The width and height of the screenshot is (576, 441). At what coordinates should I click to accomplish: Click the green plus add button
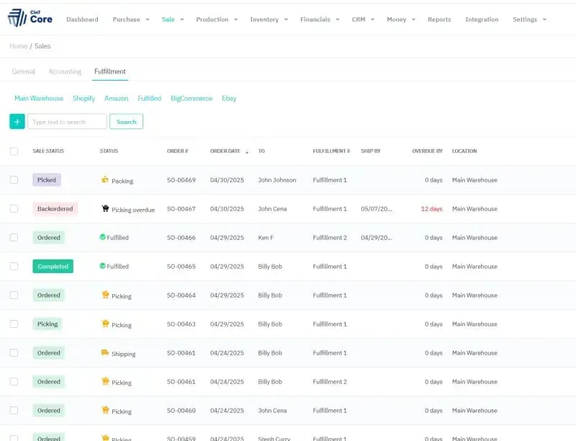click(17, 122)
